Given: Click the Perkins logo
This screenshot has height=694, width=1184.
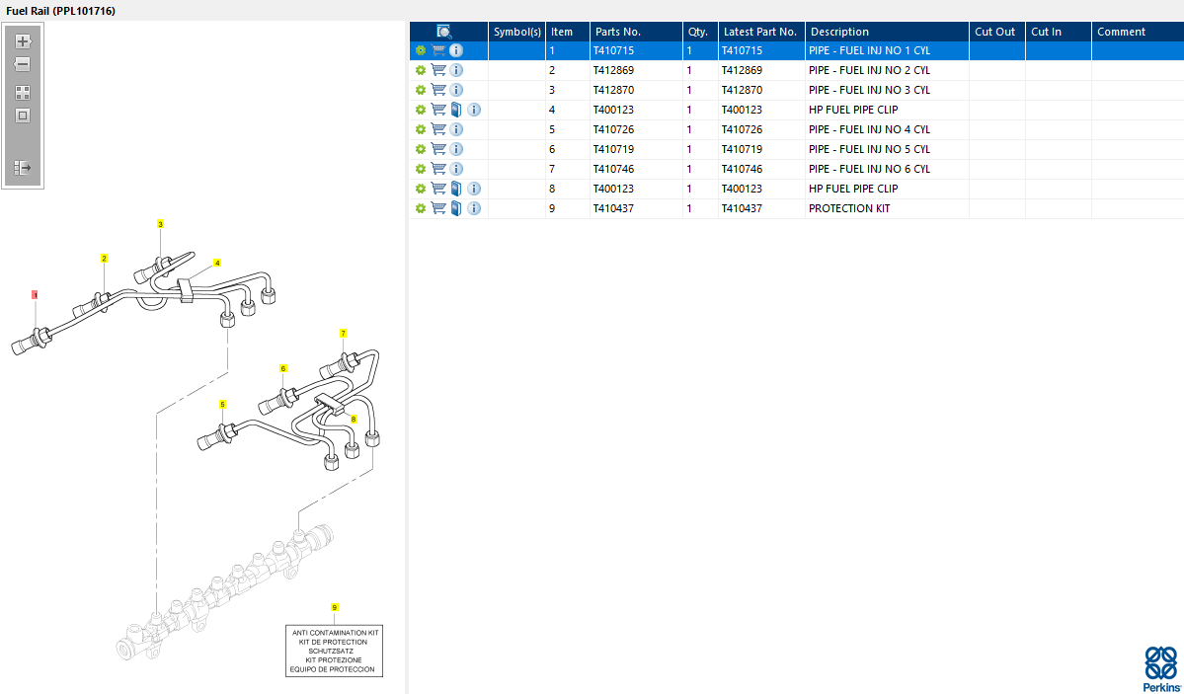Looking at the screenshot, I should [1160, 668].
